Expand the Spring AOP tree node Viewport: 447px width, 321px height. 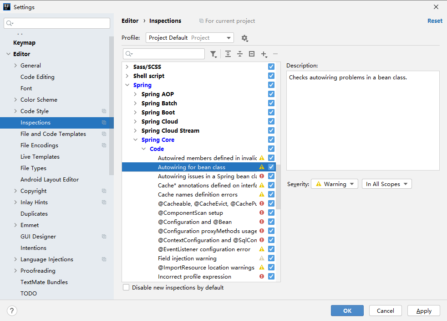(135, 94)
